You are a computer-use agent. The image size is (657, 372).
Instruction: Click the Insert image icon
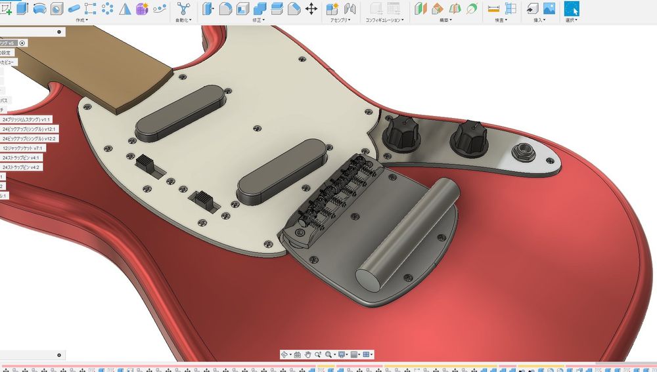click(549, 9)
